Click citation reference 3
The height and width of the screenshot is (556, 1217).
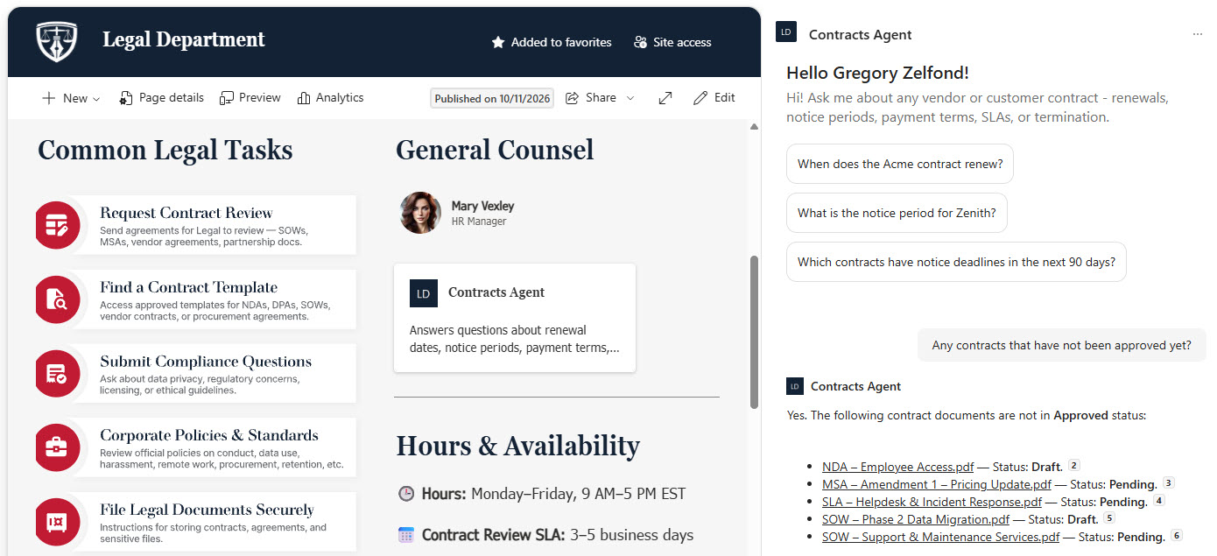(1168, 483)
